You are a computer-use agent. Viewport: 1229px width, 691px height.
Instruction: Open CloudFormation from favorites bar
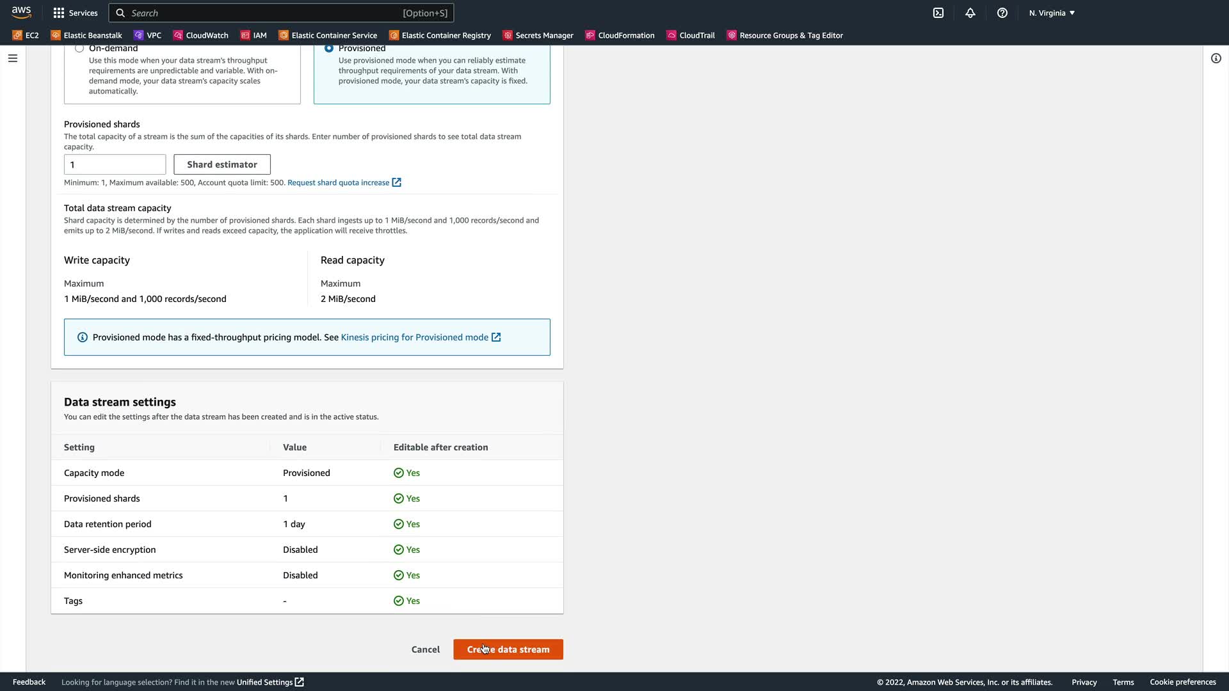pos(620,35)
